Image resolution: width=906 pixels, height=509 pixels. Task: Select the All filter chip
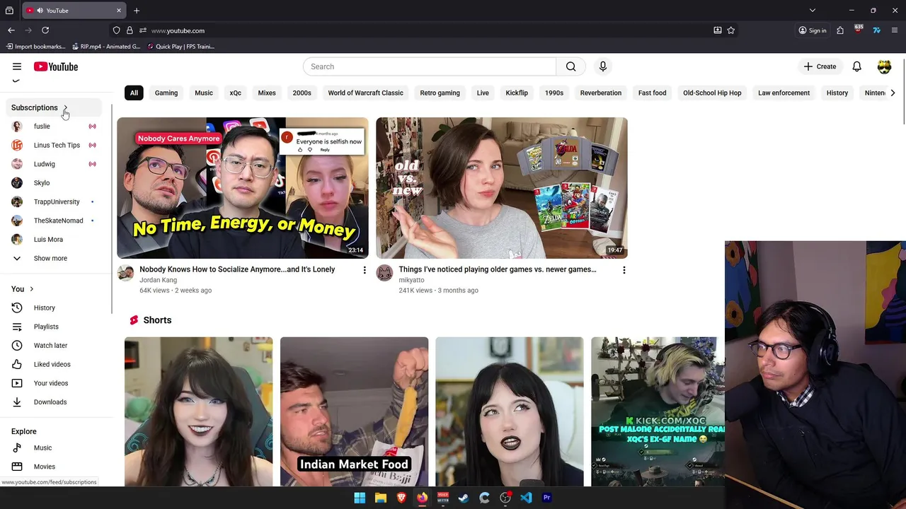click(134, 93)
